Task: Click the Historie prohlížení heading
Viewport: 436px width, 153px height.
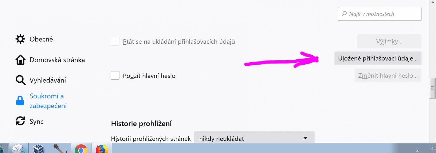Action: pos(141,124)
